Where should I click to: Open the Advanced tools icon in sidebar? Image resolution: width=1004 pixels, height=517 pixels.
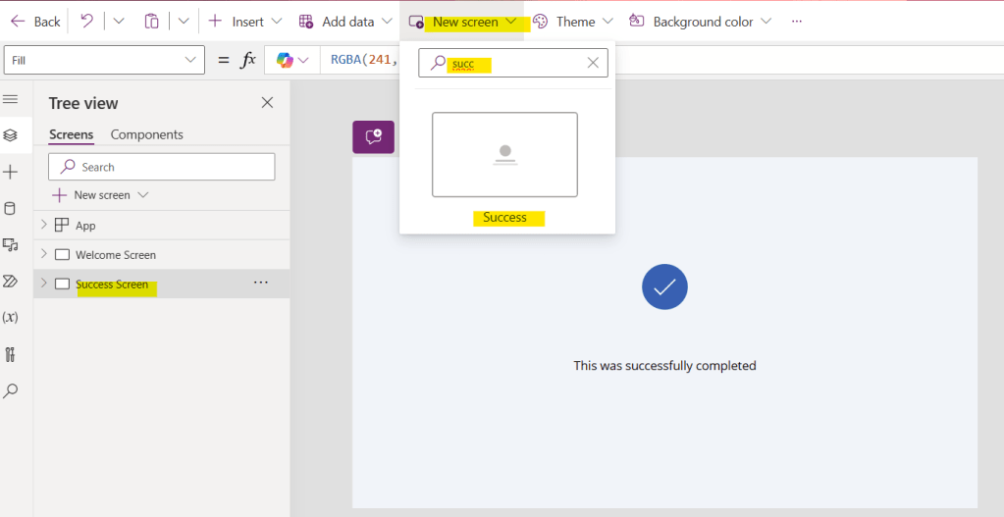coord(11,354)
